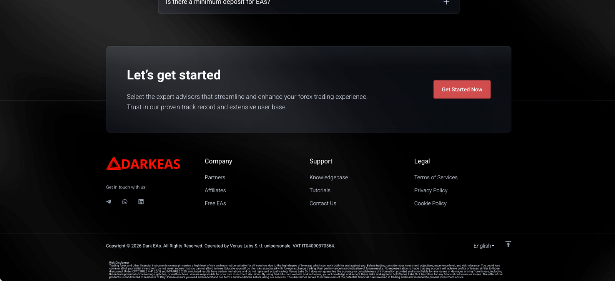Open the Cookie Policy link
615x281 pixels.
pos(430,203)
